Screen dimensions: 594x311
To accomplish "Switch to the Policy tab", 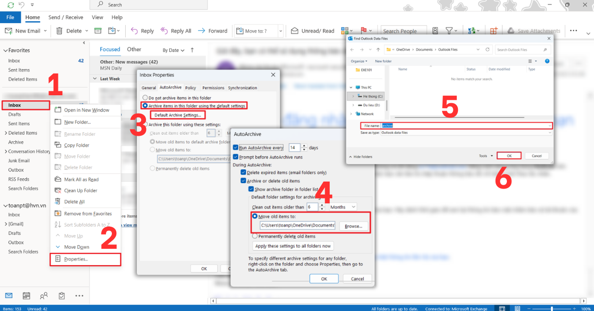I will pyautogui.click(x=191, y=87).
